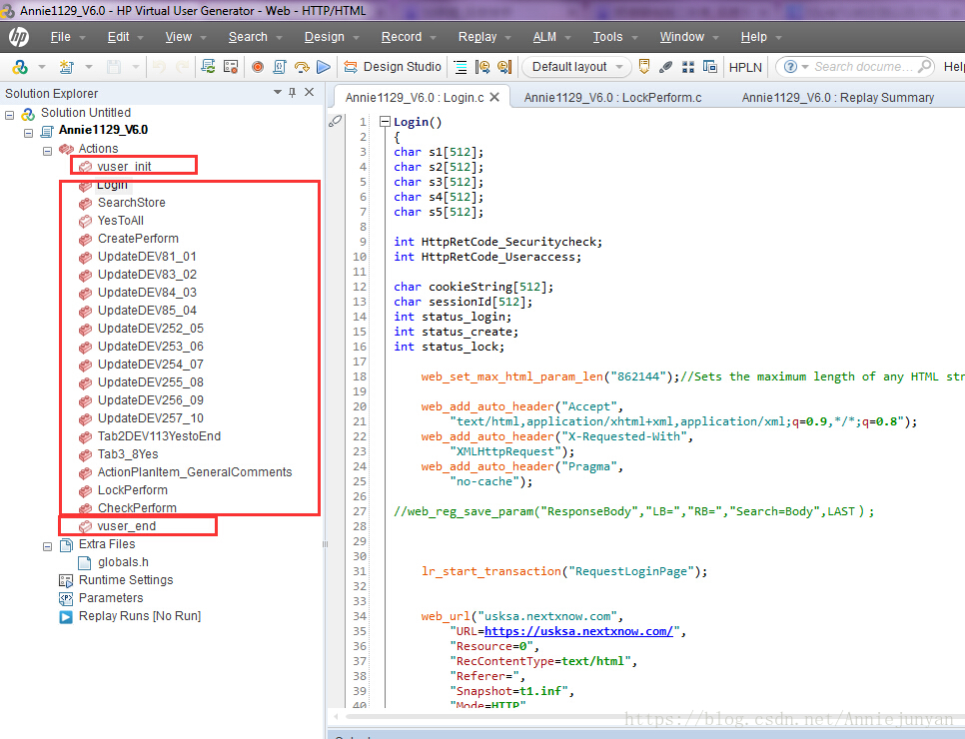
Task: Click the marker pen toolbar icon
Action: click(666, 67)
